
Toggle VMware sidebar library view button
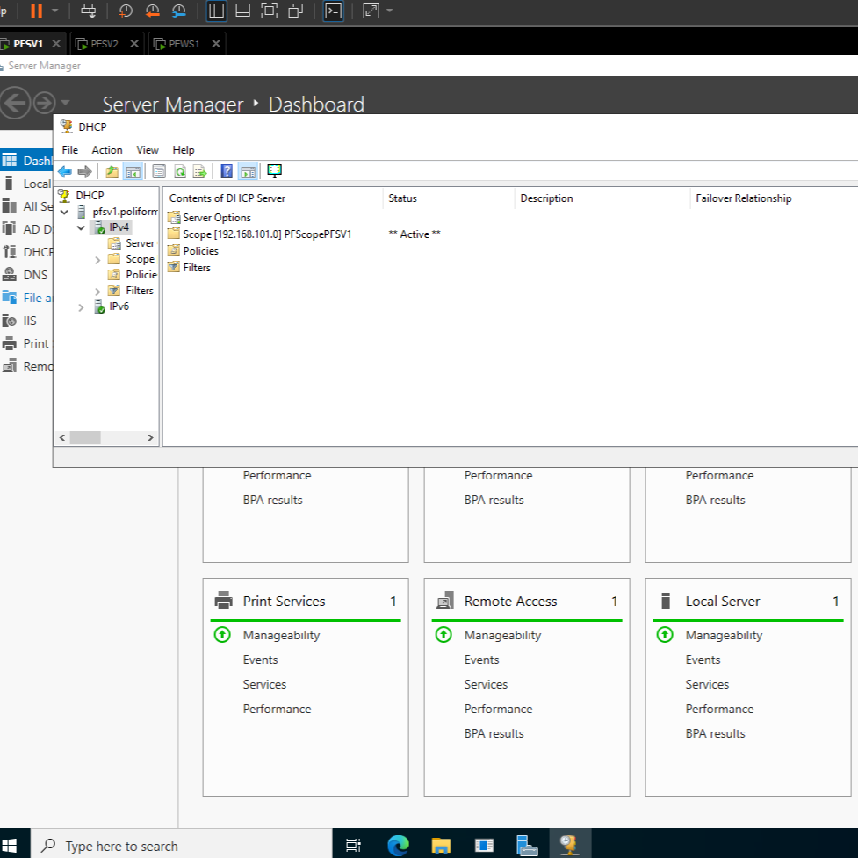(x=216, y=11)
